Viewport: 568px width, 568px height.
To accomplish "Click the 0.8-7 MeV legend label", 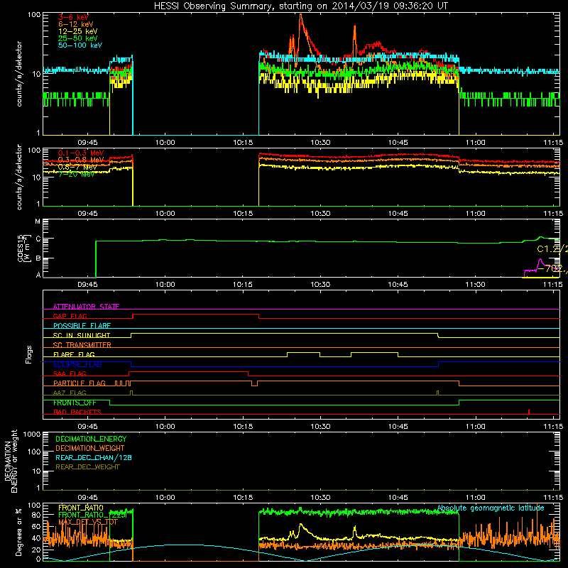I will tap(77, 167).
